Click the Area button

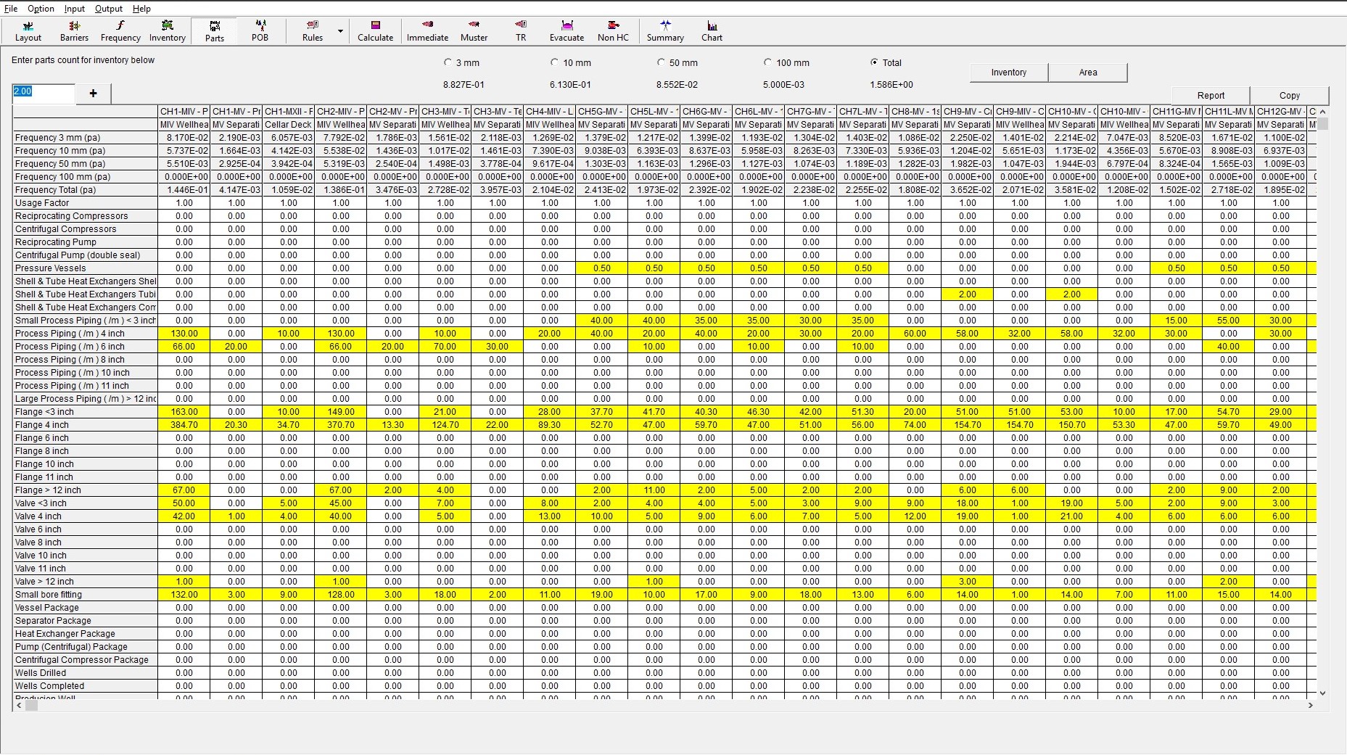pos(1088,73)
